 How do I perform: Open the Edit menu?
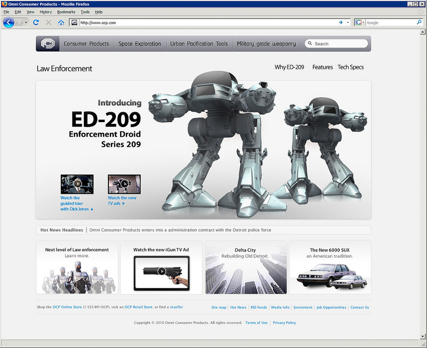18,12
